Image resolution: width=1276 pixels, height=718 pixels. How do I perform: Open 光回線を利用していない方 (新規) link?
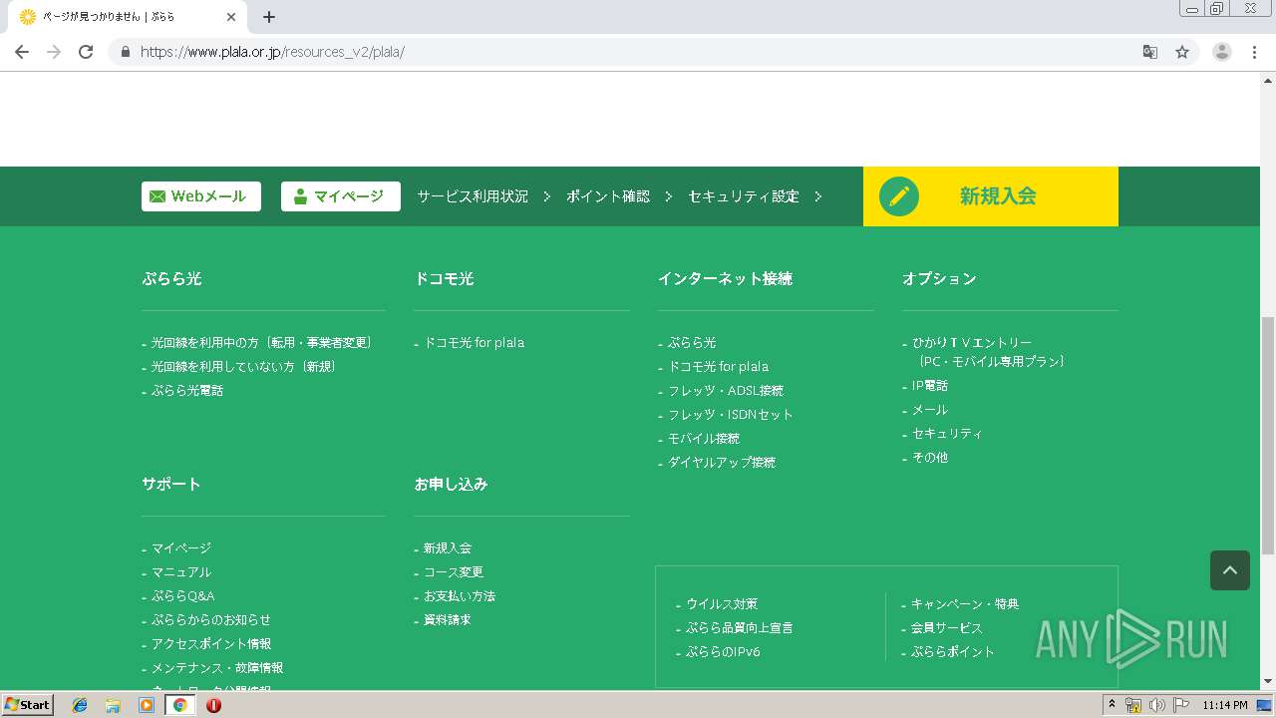point(244,366)
